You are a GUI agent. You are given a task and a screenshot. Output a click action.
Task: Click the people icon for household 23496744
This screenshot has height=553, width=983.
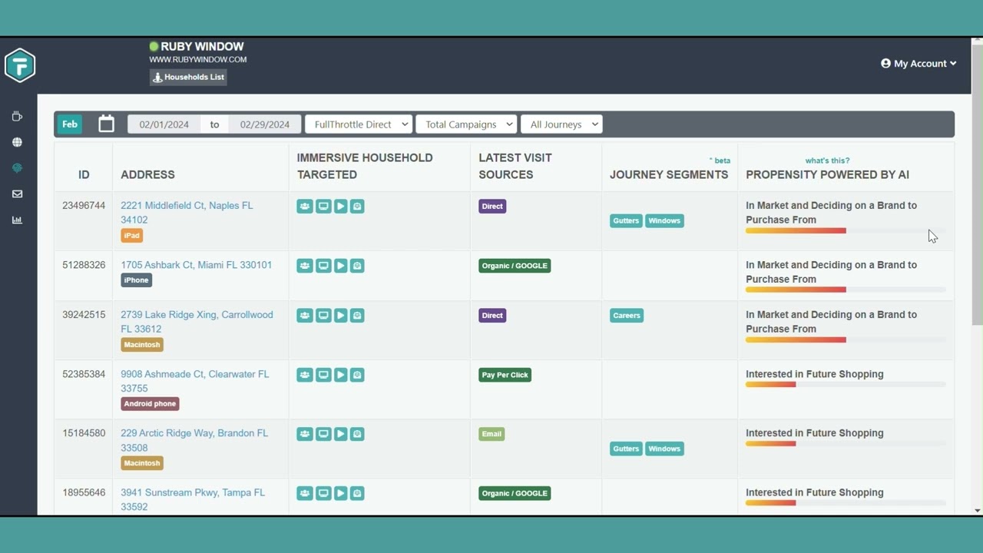tap(305, 206)
